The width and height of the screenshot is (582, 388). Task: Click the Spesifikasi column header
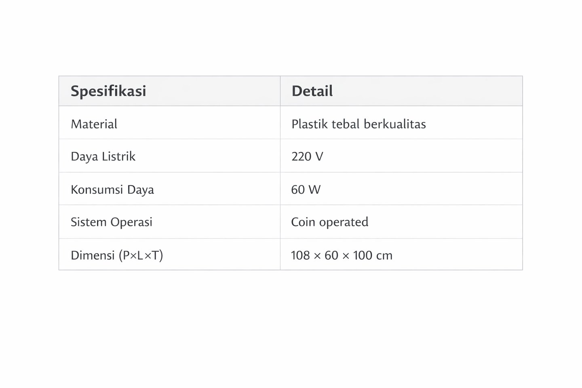tap(108, 91)
